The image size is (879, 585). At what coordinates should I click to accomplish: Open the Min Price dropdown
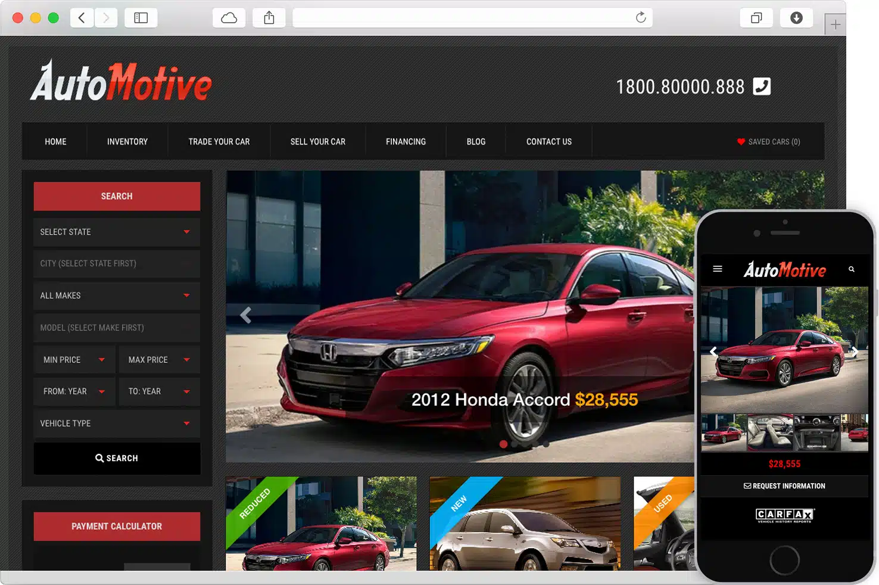point(74,360)
